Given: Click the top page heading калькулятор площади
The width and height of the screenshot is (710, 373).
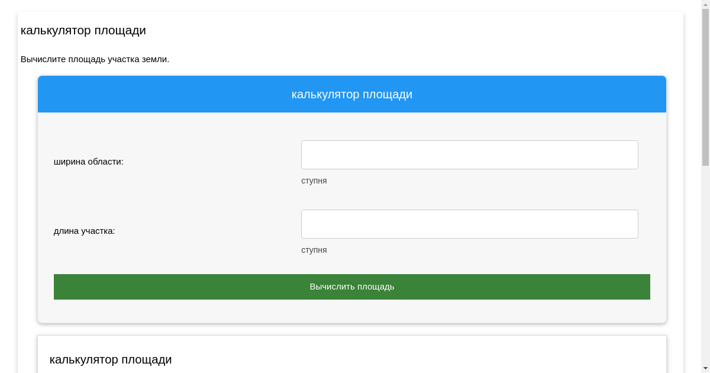Looking at the screenshot, I should point(83,30).
